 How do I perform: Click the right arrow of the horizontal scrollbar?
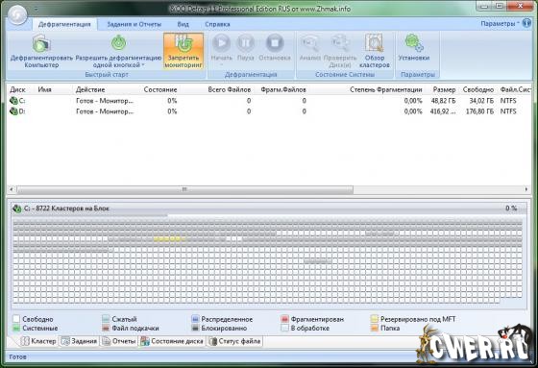point(526,189)
